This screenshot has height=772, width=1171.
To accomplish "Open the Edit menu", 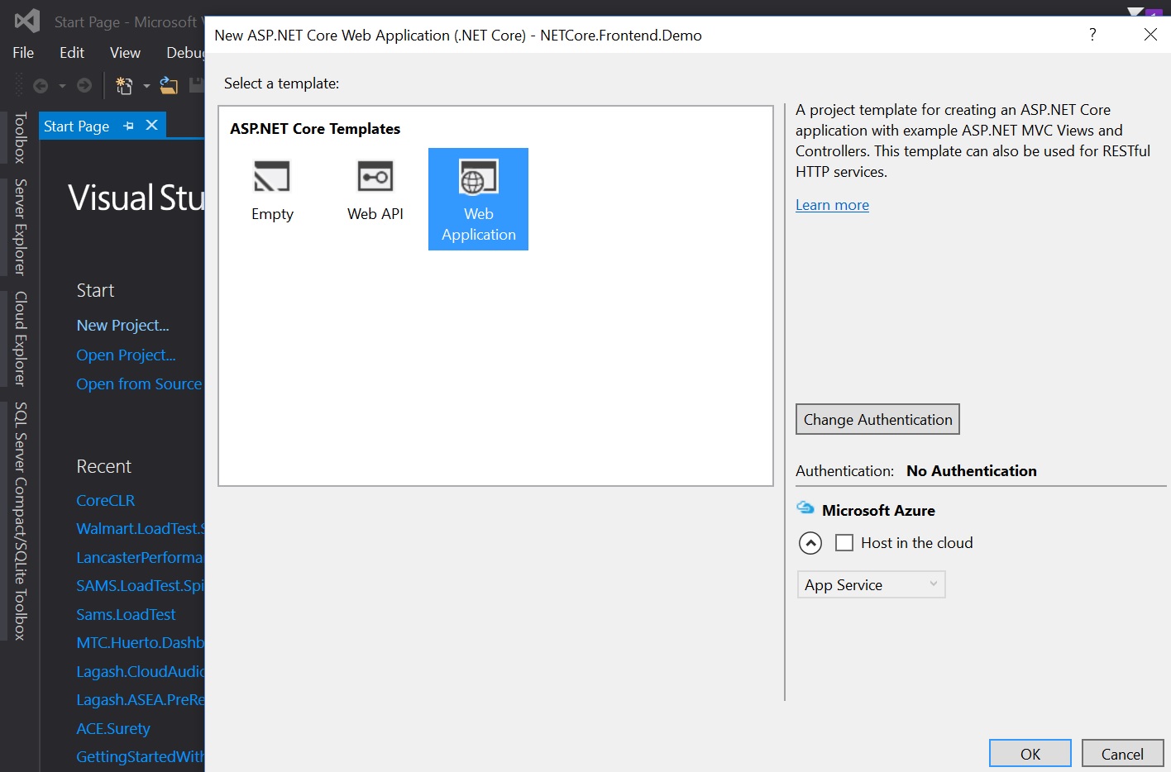I will point(72,53).
